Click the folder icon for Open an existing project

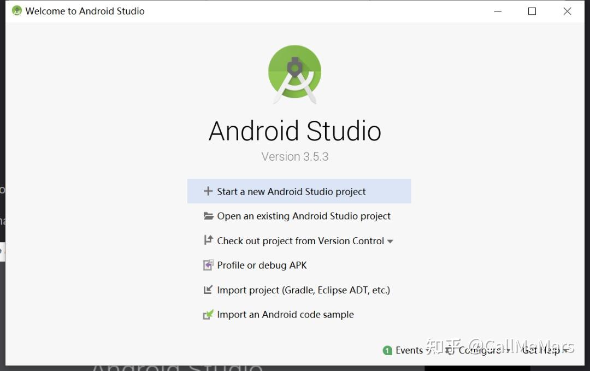[209, 216]
